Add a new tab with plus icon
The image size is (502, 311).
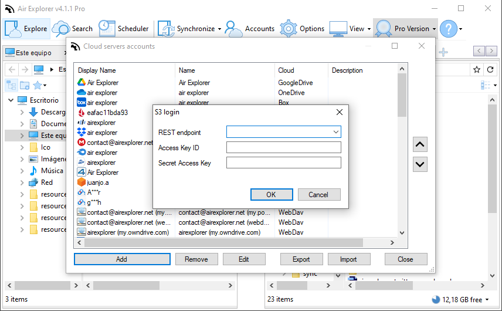[x=443, y=52]
